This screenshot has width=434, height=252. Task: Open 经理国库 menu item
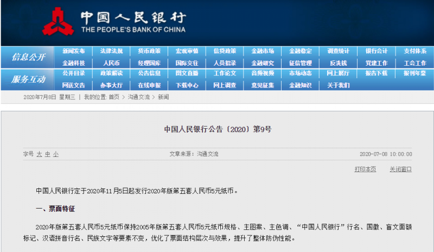pyautogui.click(x=149, y=63)
